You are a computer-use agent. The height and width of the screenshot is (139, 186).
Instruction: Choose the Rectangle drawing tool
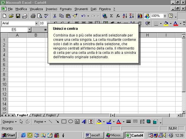[64, 122]
